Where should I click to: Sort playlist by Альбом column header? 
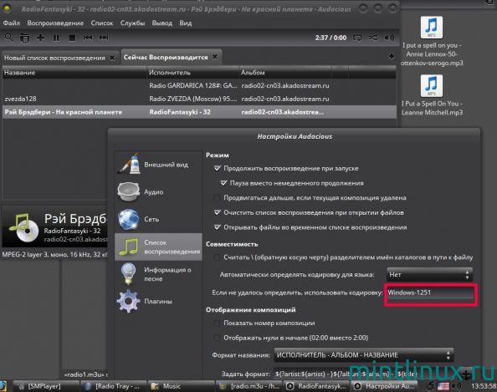[x=285, y=73]
